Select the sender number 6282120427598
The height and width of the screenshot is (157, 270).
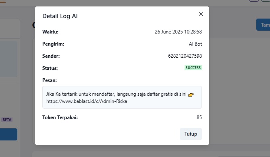point(185,56)
